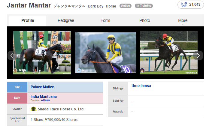
Task: Open paddock photo with number 3 saddlecloth
Action: [42, 53]
